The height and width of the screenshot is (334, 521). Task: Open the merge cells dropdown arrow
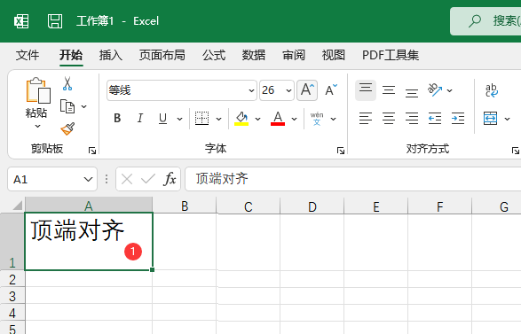coord(507,119)
